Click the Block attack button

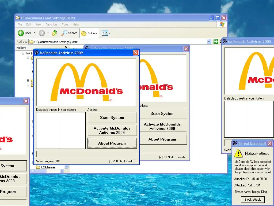click(253, 200)
